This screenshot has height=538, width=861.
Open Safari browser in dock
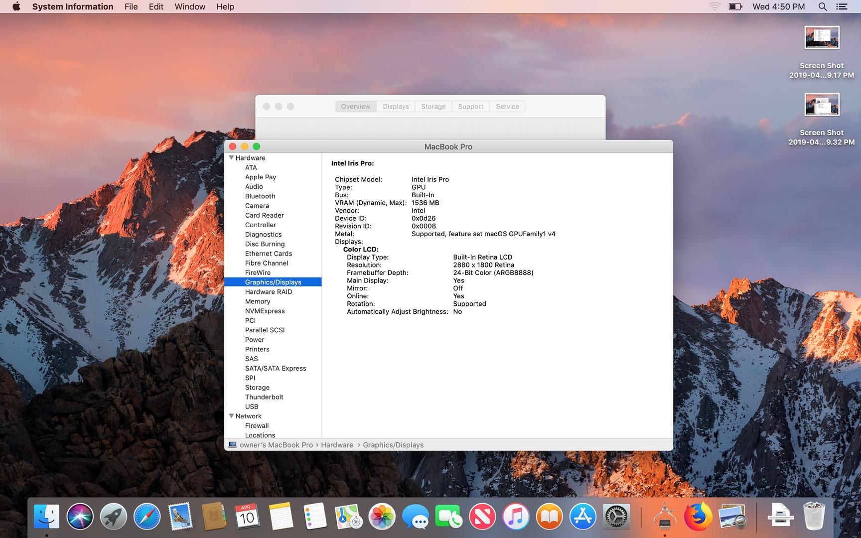point(147,516)
